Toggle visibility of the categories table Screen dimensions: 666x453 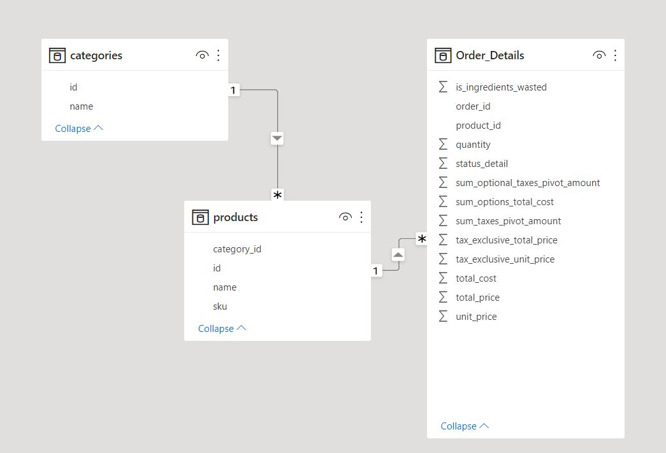point(202,55)
